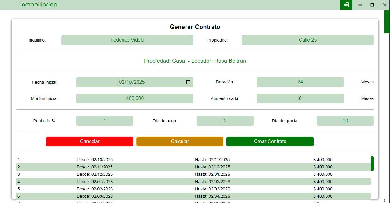Click the Día de gracia field
This screenshot has width=390, height=203.
point(345,121)
